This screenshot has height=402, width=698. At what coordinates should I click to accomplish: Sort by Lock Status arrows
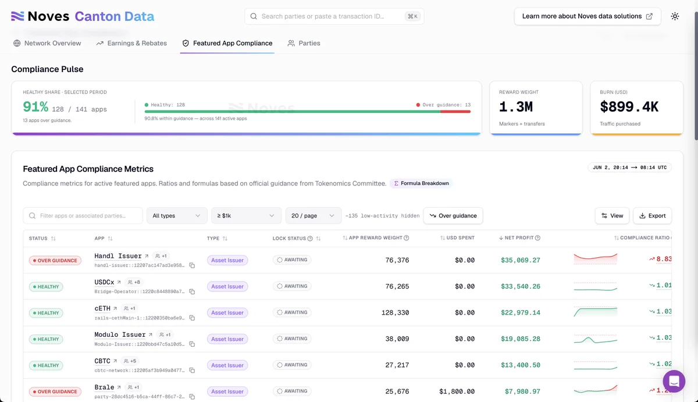point(318,239)
